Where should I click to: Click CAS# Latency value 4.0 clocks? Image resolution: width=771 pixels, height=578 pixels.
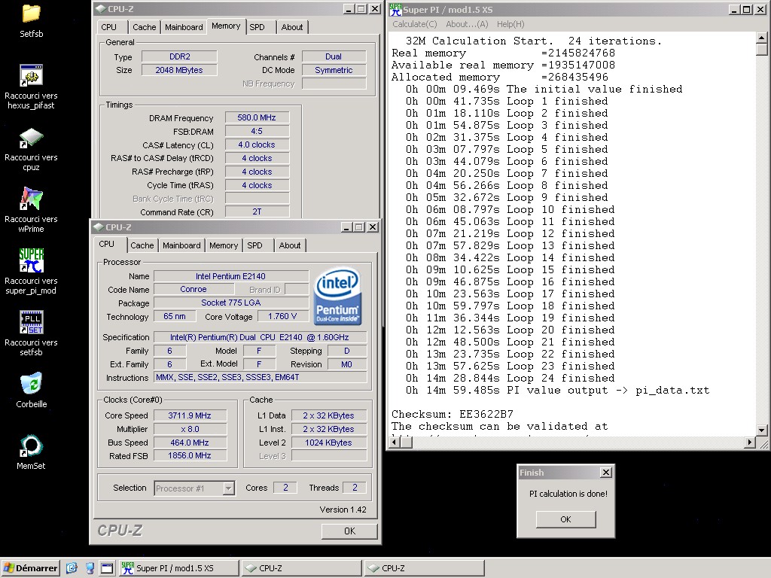257,144
